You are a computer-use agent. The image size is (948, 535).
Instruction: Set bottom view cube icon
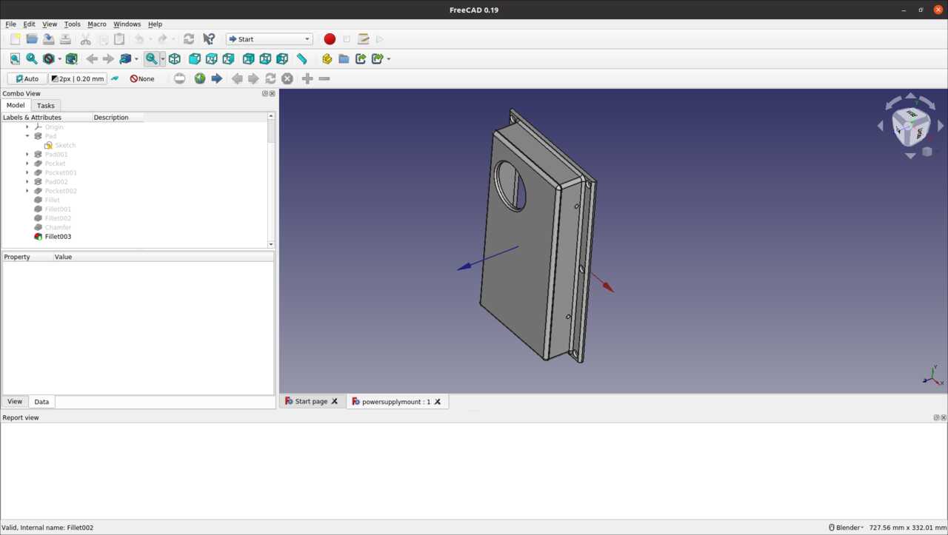265,58
